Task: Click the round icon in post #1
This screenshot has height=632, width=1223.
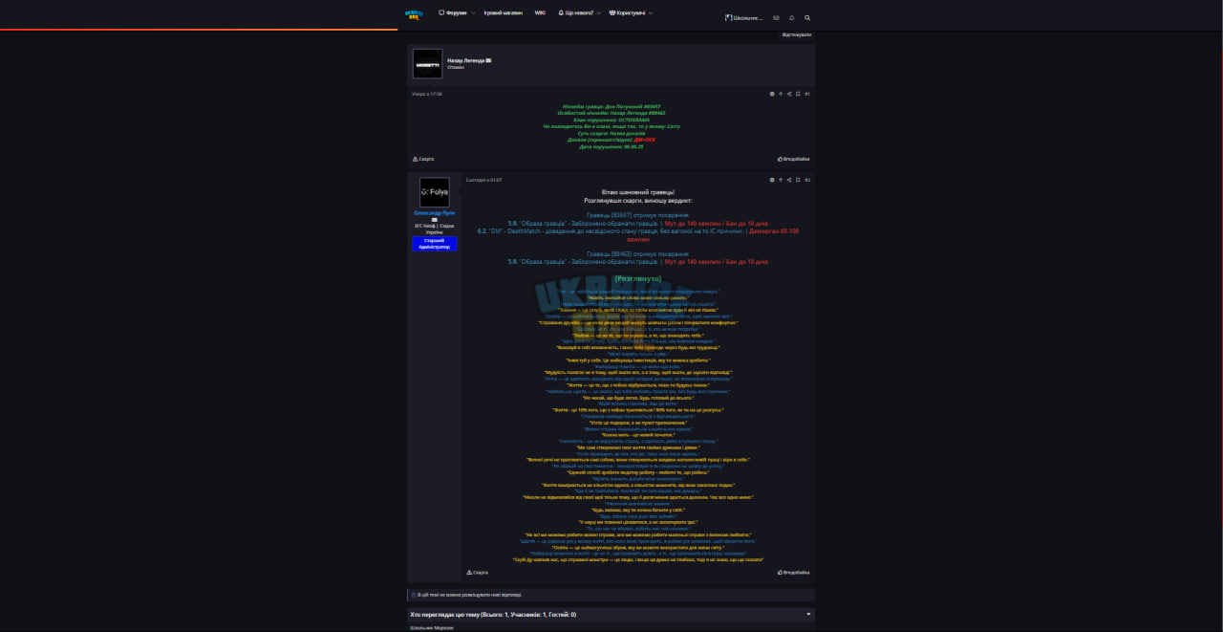Action: pyautogui.click(x=772, y=94)
